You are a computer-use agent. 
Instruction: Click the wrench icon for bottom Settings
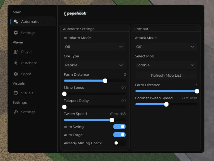[16, 112]
